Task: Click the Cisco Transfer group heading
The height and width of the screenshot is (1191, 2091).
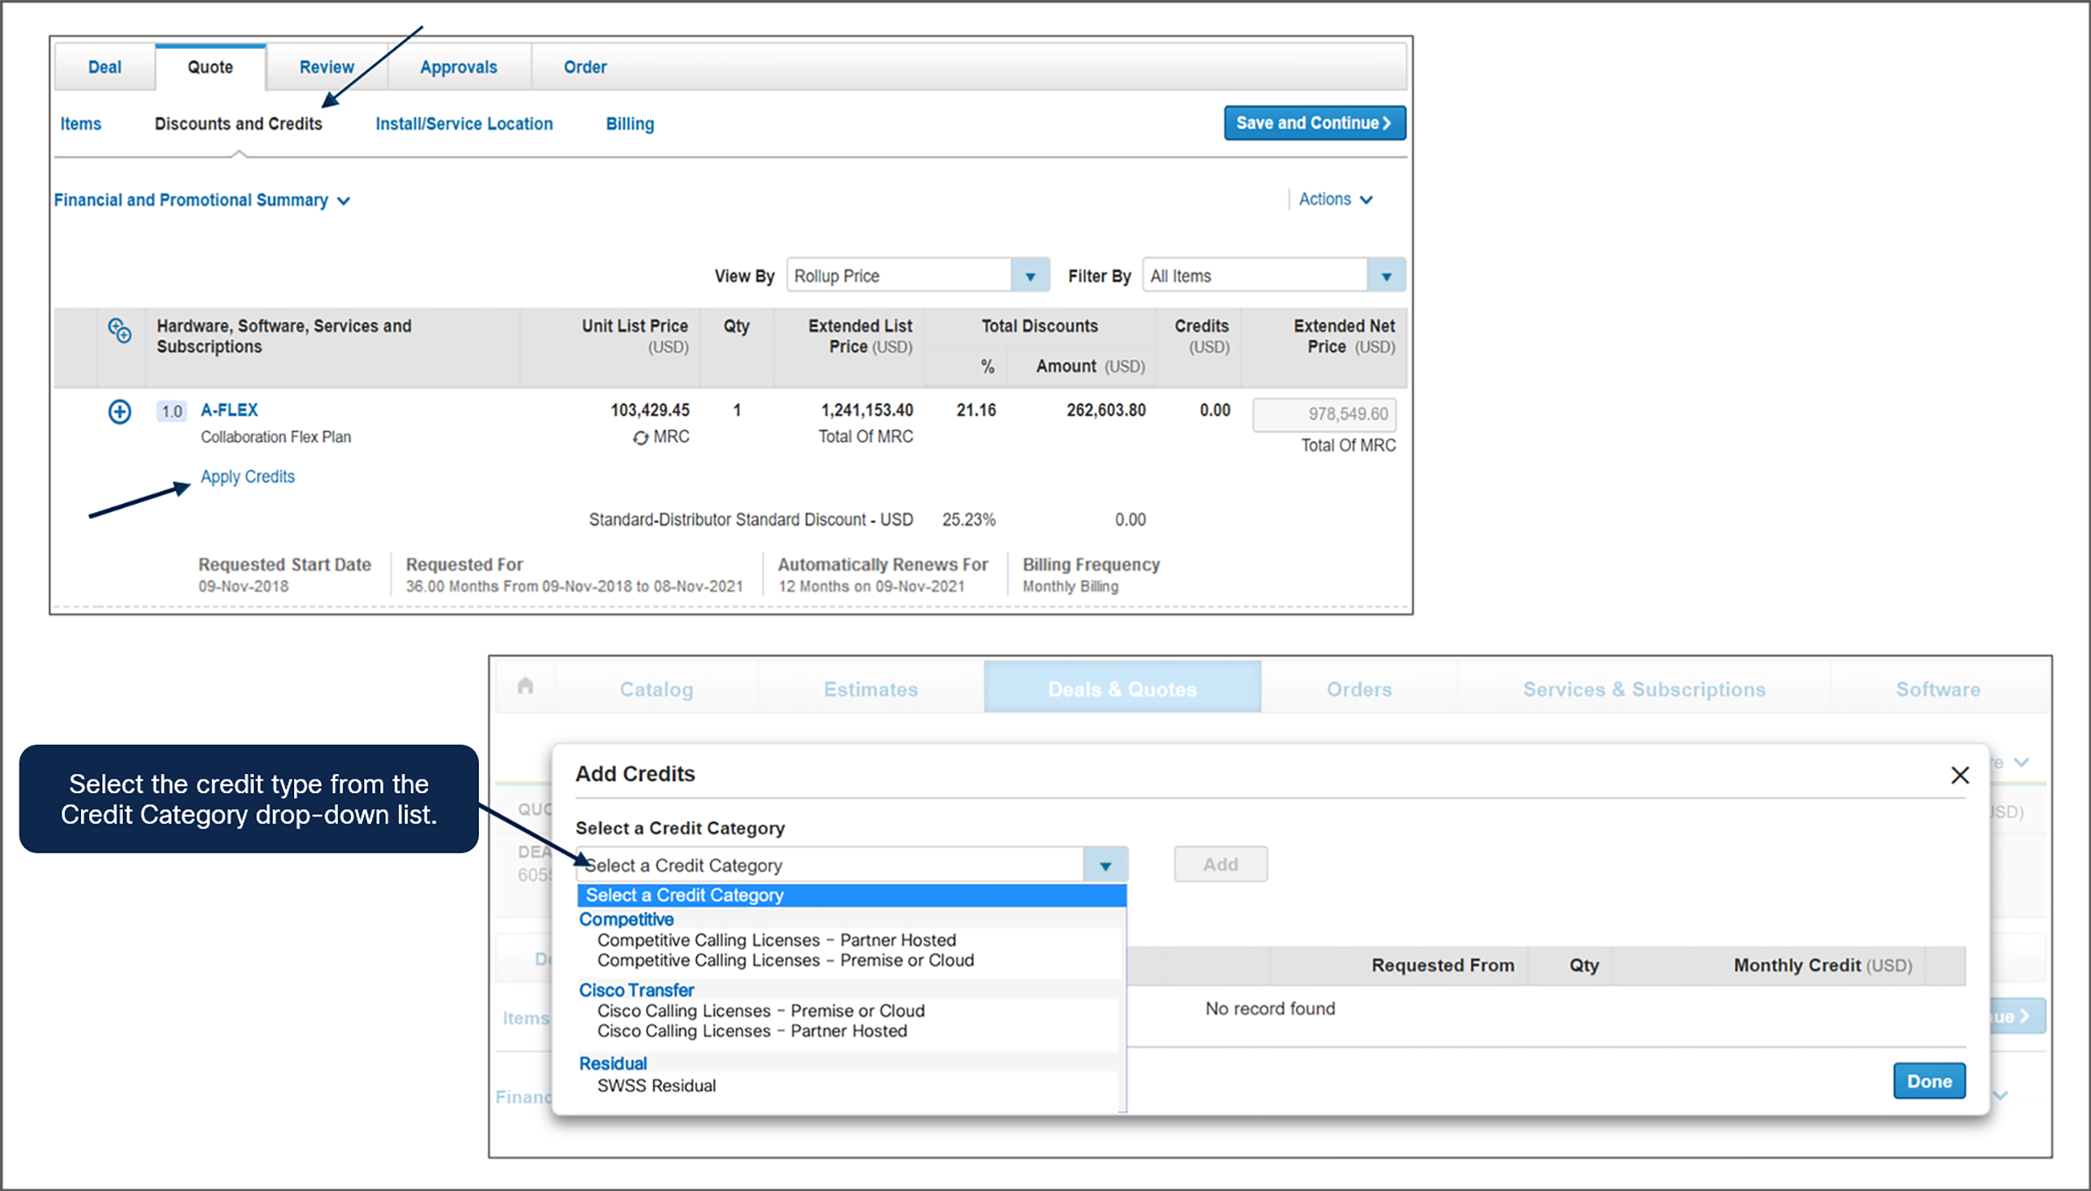Action: coord(636,991)
